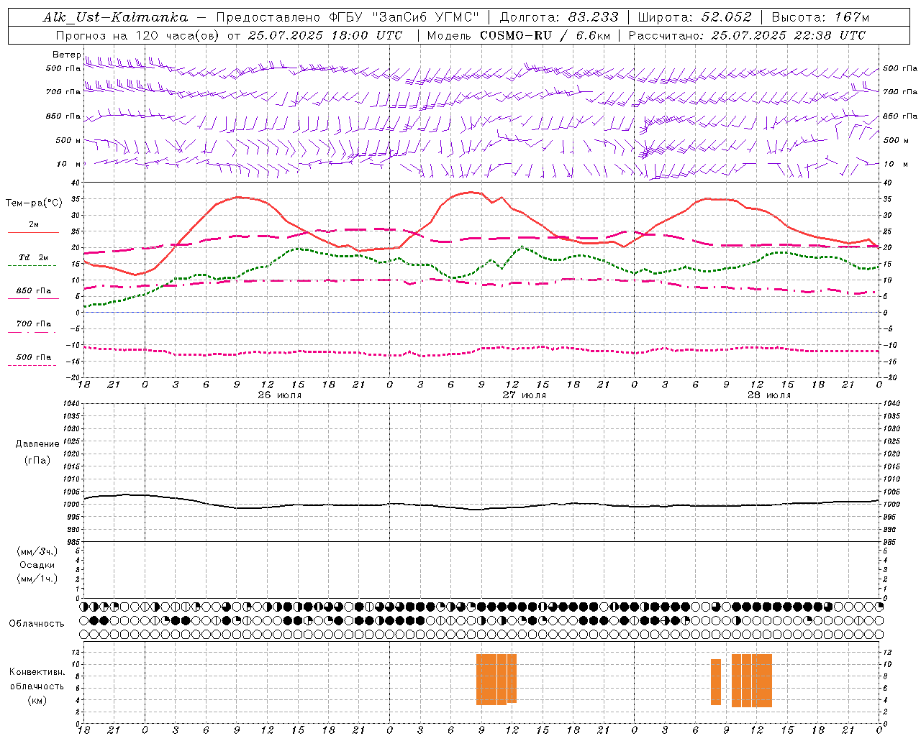This screenshot has width=921, height=736.
Task: Click the 26 июля date label
Action: [279, 395]
